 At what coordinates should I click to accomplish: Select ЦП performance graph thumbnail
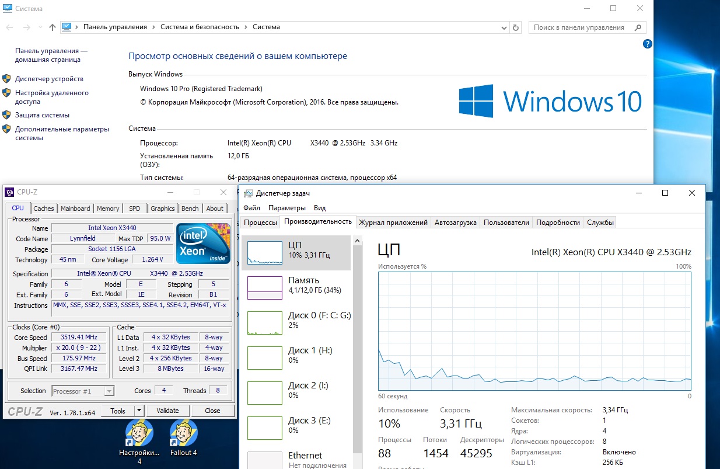(265, 253)
